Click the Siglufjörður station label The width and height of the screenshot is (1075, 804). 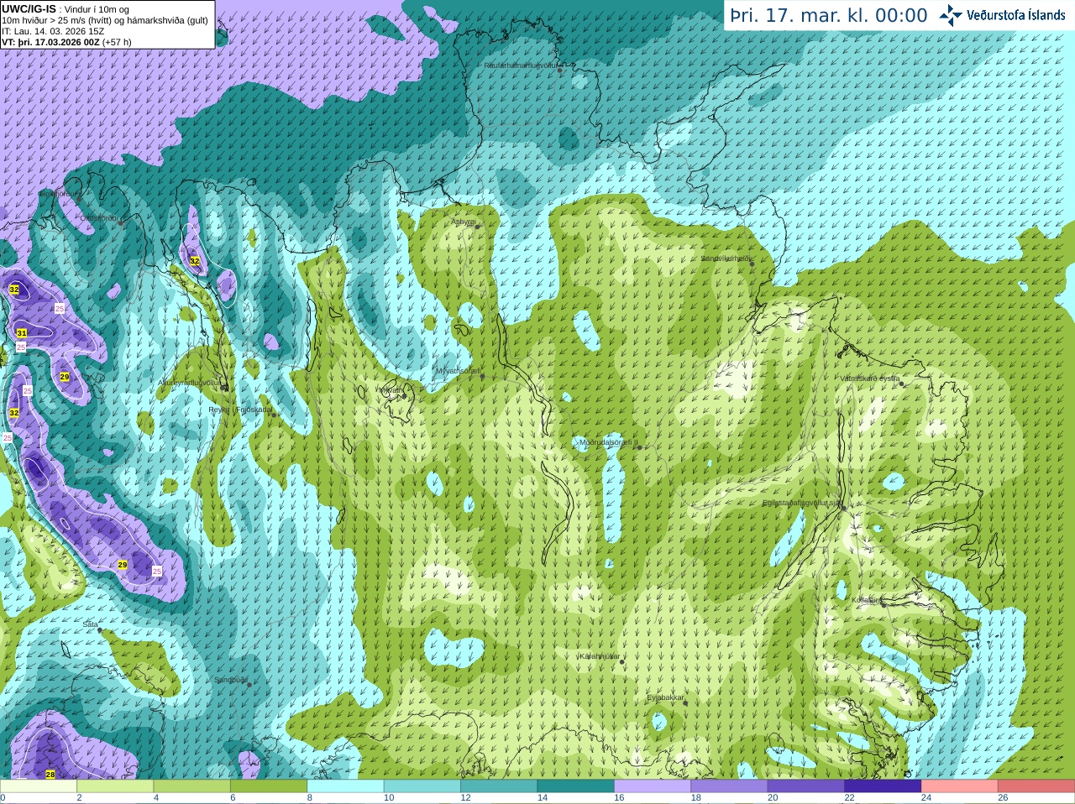(x=60, y=194)
